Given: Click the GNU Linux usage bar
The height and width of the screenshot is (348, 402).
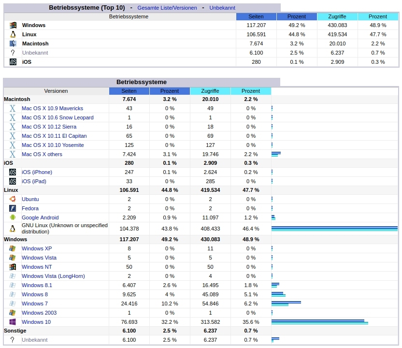Looking at the screenshot, I should pyautogui.click(x=334, y=229).
